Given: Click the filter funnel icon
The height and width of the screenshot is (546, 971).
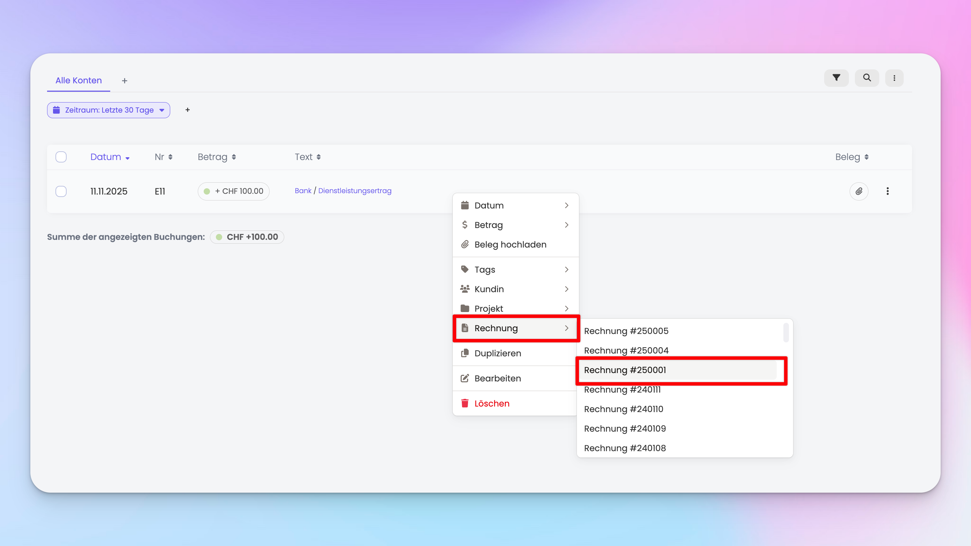Looking at the screenshot, I should [x=836, y=78].
